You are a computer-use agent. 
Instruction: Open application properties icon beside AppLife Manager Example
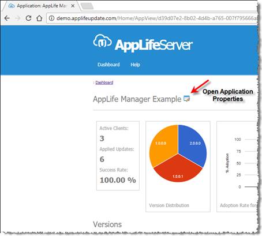[186, 99]
